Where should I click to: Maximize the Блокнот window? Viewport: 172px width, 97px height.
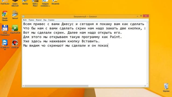141,16
